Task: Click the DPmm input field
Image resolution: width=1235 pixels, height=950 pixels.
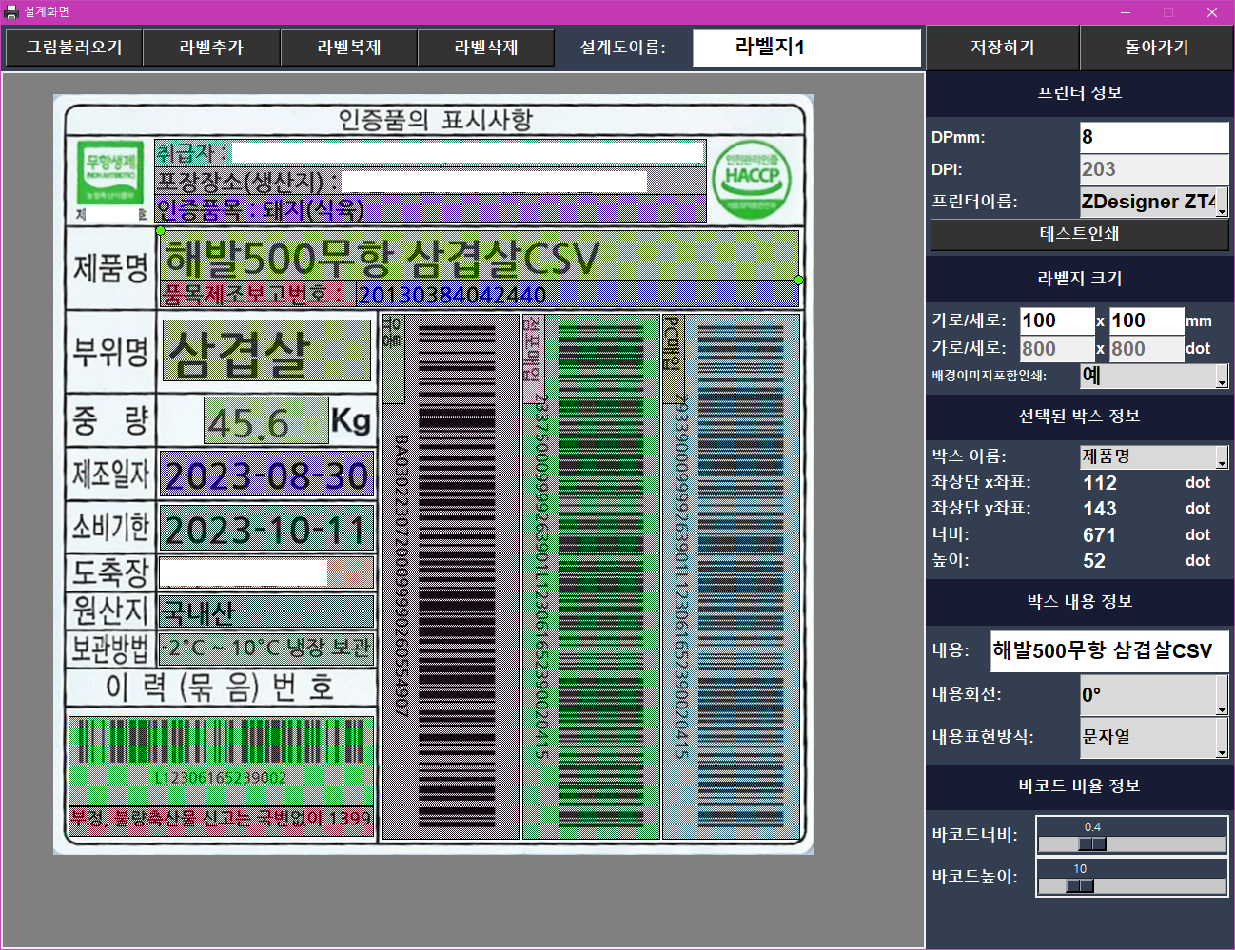Action: coord(1153,137)
